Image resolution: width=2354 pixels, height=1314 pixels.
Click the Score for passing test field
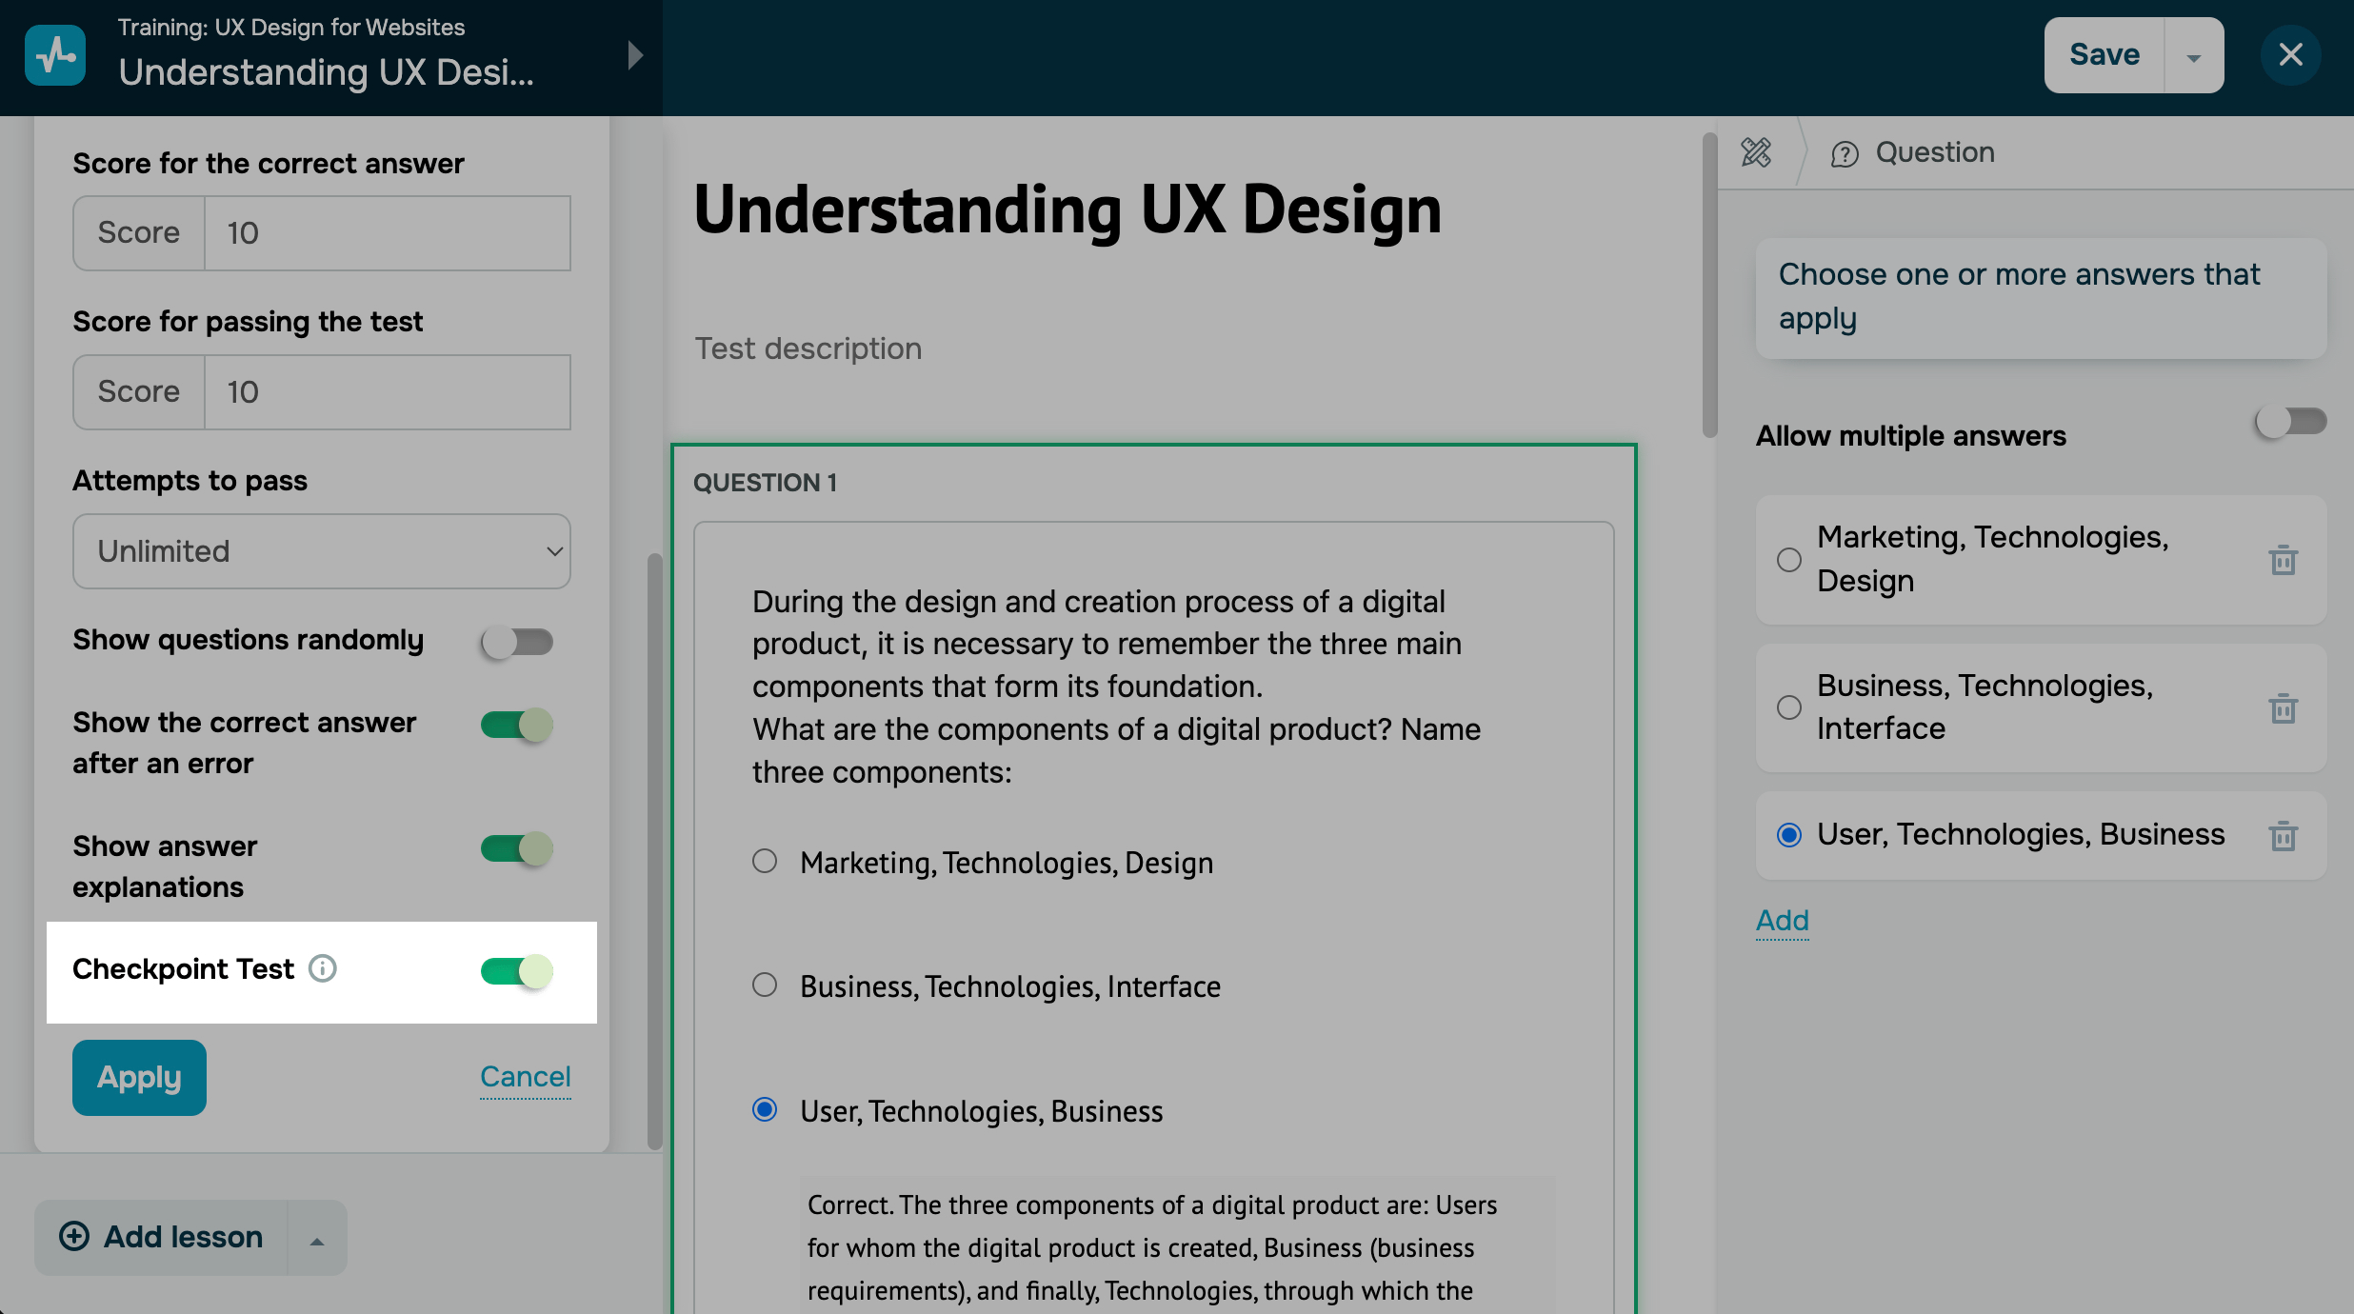coord(386,392)
